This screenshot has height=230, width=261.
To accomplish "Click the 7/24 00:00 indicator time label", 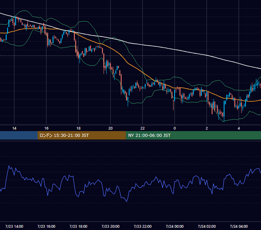I will click(x=175, y=226).
